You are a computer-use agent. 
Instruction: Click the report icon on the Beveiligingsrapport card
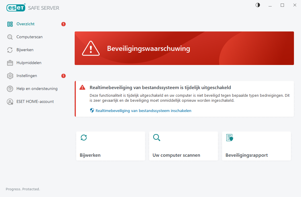(230, 137)
